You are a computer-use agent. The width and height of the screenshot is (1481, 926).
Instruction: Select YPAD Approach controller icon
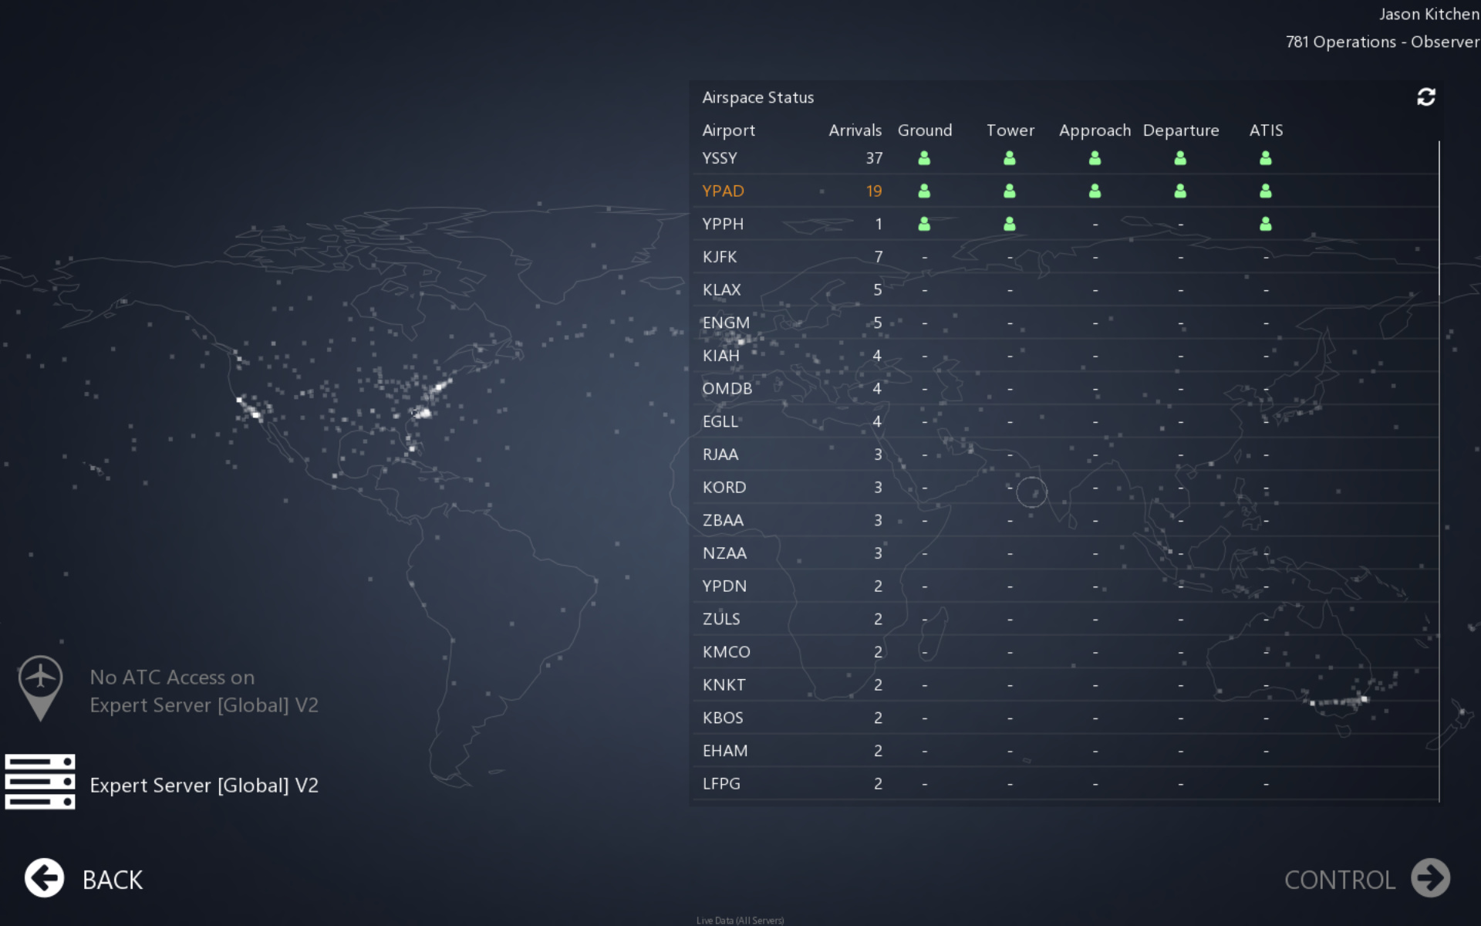click(x=1095, y=191)
